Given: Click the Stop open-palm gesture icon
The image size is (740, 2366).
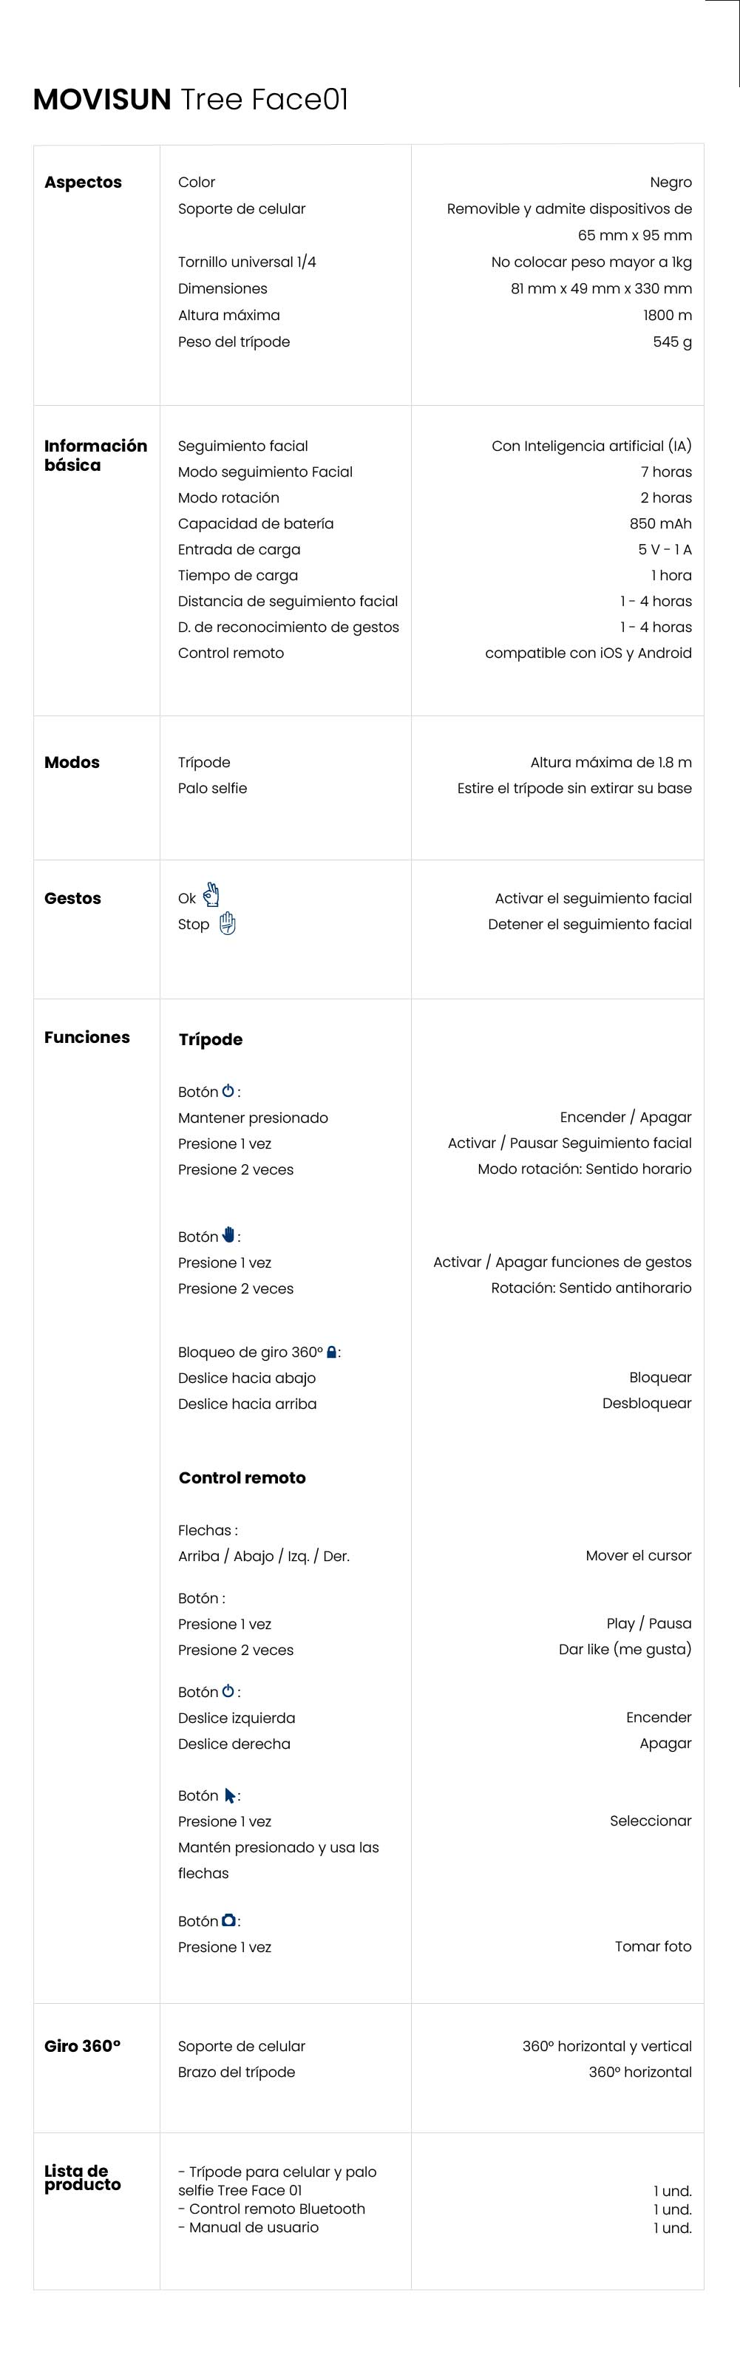Looking at the screenshot, I should click(228, 923).
